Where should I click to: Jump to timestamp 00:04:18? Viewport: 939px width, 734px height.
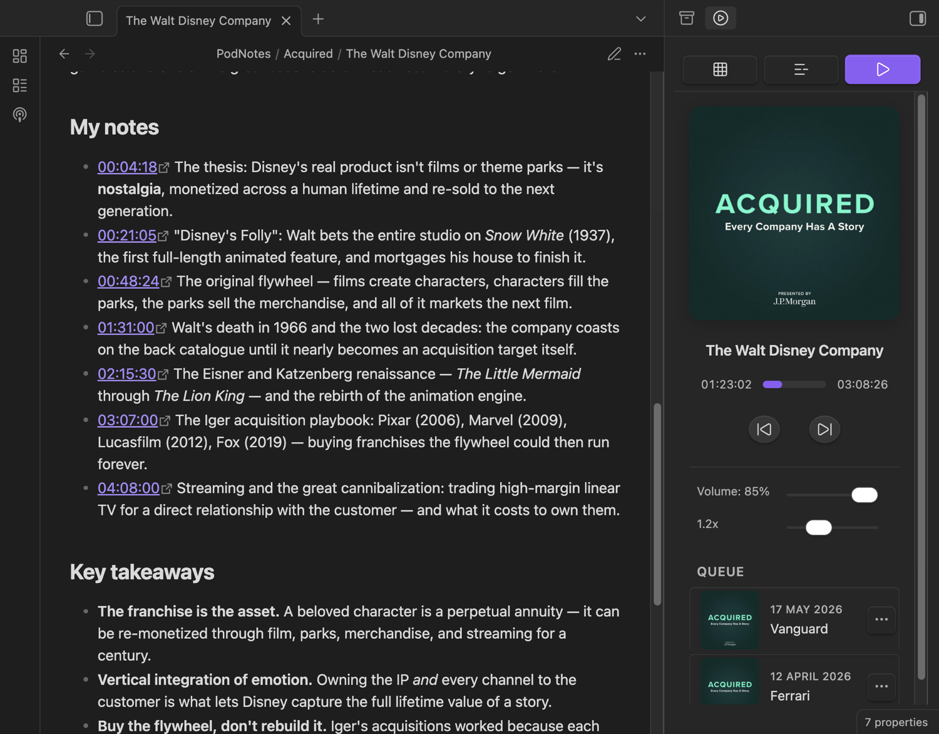coord(127,167)
